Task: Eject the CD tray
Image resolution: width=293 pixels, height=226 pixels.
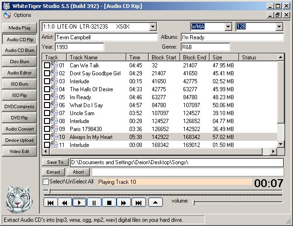Action: [155, 203]
